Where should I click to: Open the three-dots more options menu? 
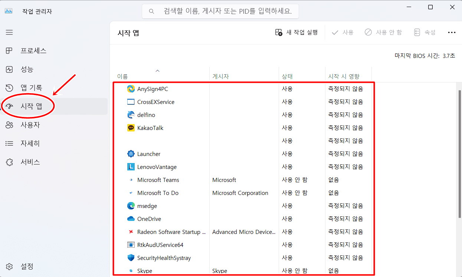452,32
